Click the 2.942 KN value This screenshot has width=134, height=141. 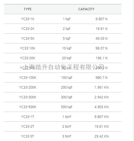click(x=102, y=97)
